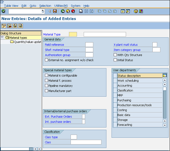Click the Find Next binoculars icon
Viewport: 170px width, 151px height.
pos(92,11)
